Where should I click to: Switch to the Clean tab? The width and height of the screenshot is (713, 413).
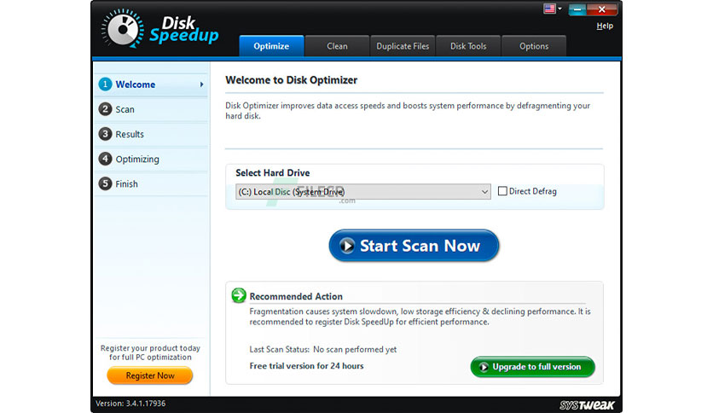pyautogui.click(x=337, y=46)
